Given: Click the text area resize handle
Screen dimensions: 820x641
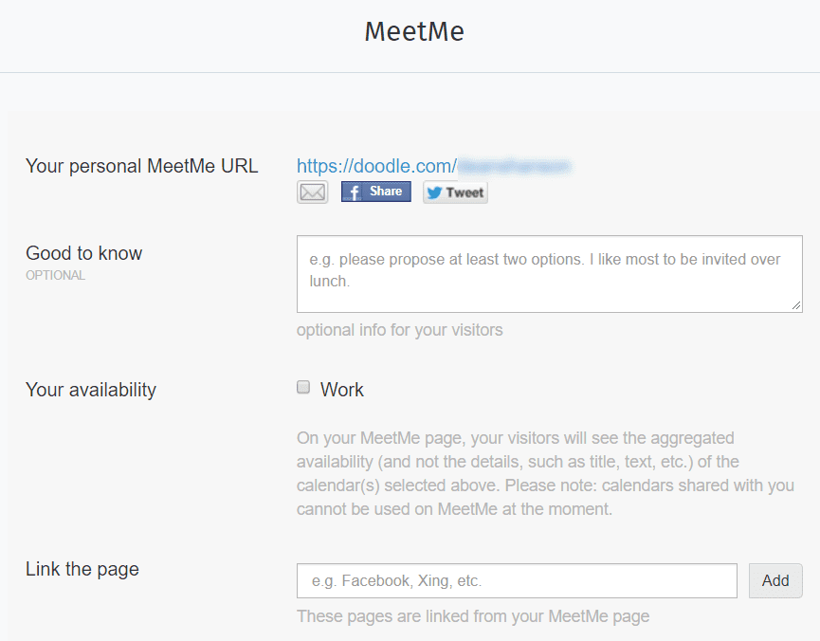Looking at the screenshot, I should pyautogui.click(x=796, y=305).
